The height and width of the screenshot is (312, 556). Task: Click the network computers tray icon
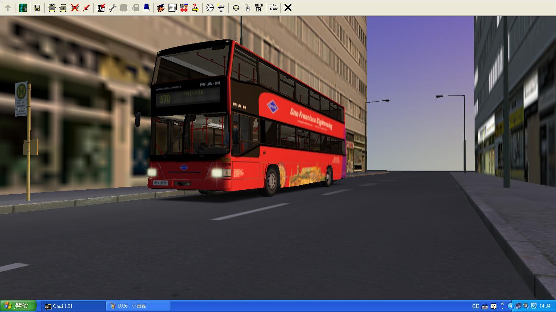click(518, 306)
